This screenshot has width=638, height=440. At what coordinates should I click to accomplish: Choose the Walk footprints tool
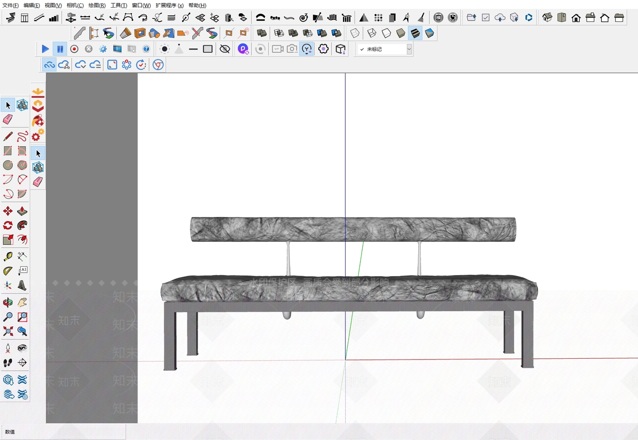8,363
